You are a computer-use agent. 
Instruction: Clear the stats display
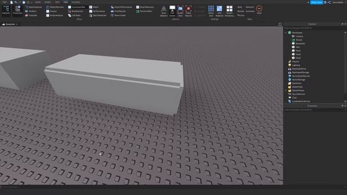click(259, 10)
